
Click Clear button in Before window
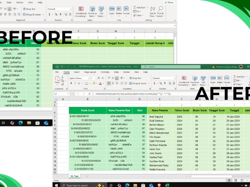[138, 15]
